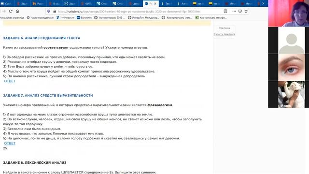Select statement 5 лучший страж добродетели

[x=74, y=76]
